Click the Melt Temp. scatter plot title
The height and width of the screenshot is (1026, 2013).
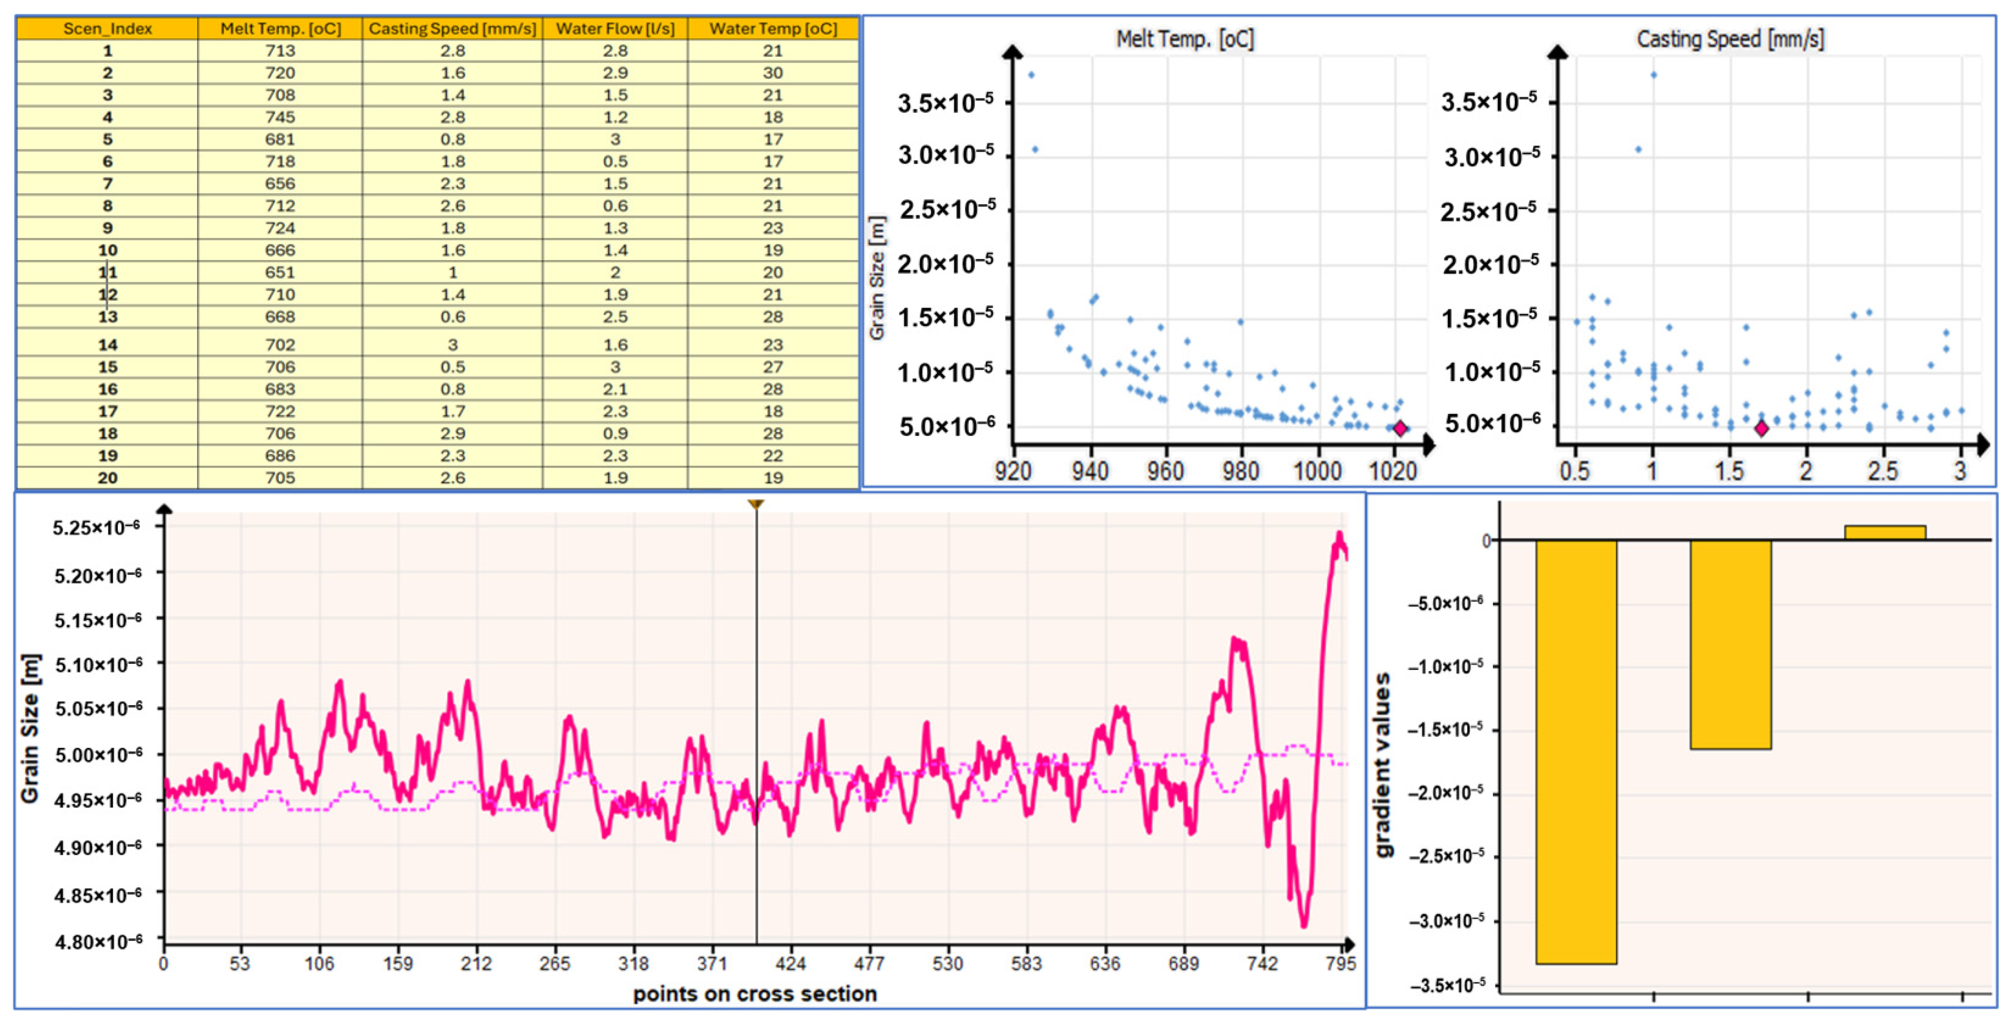(x=1184, y=39)
